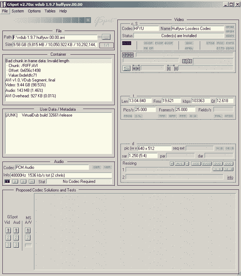The width and height of the screenshot is (241, 276).
Task: Click the file Size field
Action: point(55,45)
